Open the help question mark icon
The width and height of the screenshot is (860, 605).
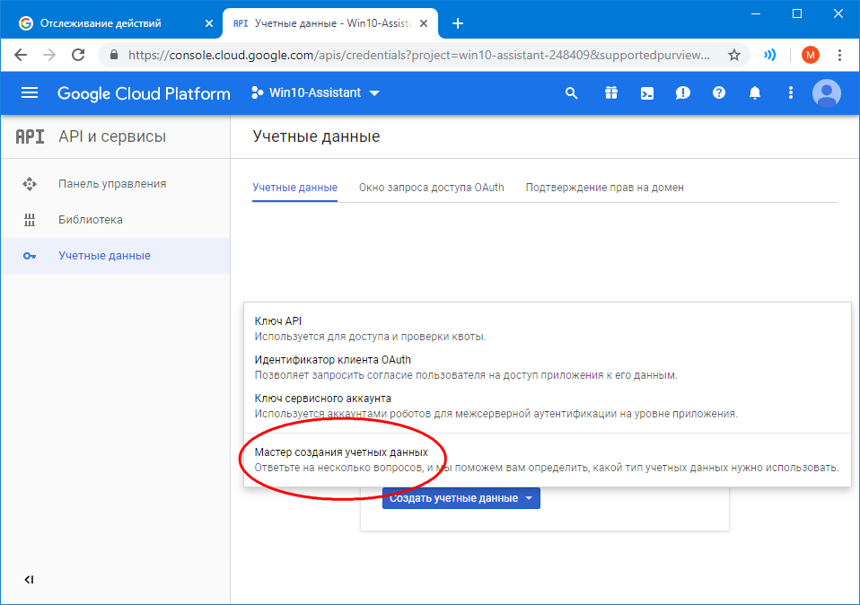click(x=718, y=93)
